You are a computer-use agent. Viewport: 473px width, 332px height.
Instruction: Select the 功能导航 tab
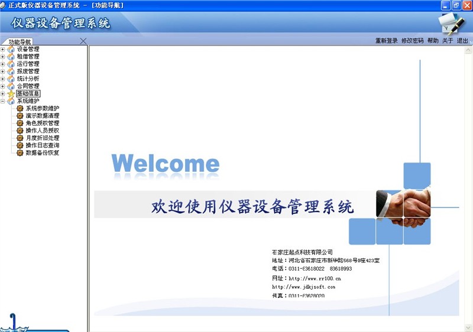click(x=20, y=42)
